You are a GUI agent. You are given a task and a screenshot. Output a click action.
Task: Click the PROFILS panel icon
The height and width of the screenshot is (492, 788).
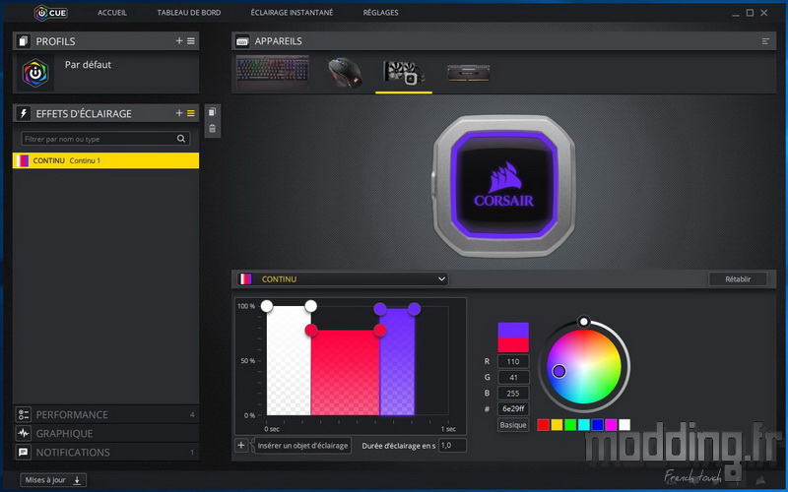point(23,41)
